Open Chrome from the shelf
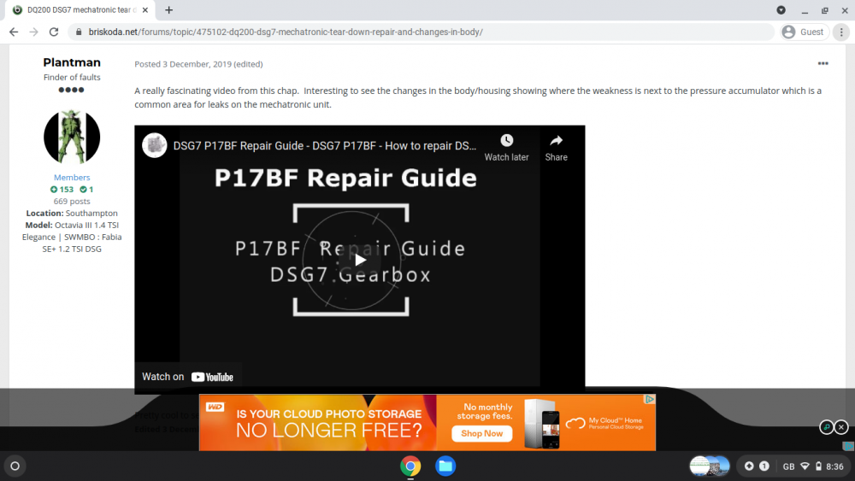This screenshot has height=481, width=855. point(410,466)
